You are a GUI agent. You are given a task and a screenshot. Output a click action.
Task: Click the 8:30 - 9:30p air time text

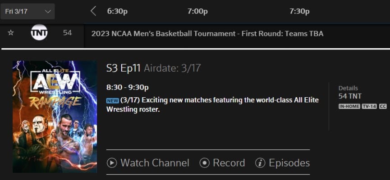(128, 87)
